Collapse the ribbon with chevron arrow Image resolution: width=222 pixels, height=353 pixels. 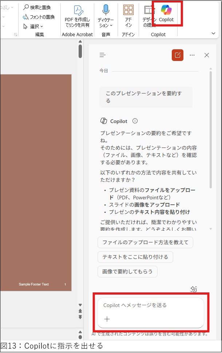pyautogui.click(x=214, y=33)
